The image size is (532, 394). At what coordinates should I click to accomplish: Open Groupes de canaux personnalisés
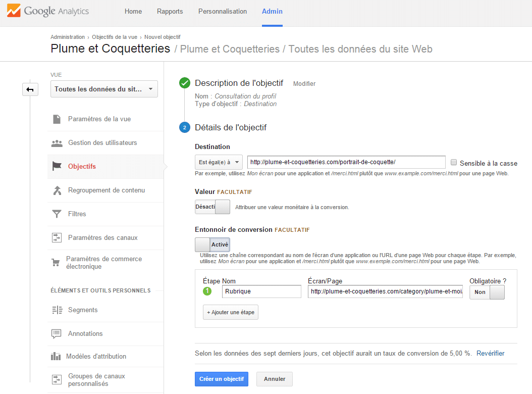point(105,380)
